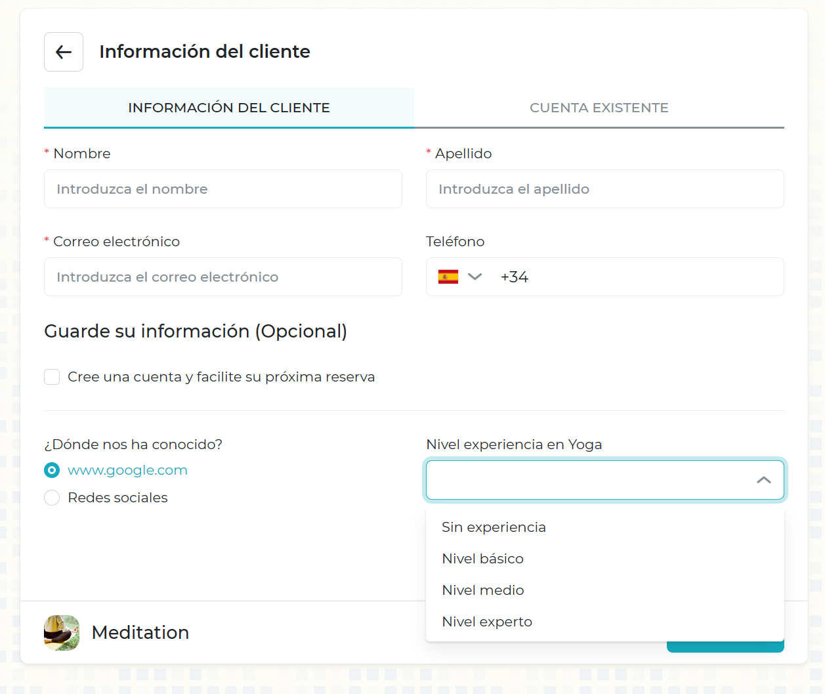Expand the phone country code chevron
Screen dimensions: 825x694
(x=475, y=277)
